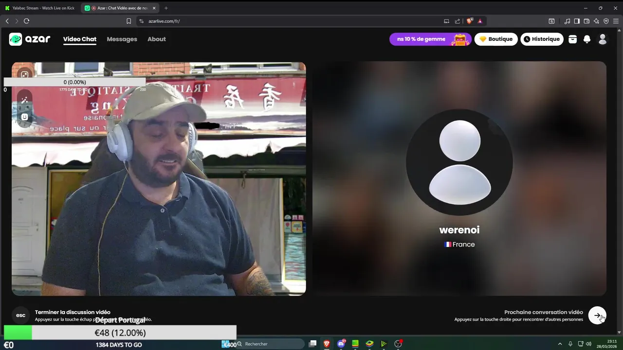The height and width of the screenshot is (350, 623).
Task: Show hidden system tray icons
Action: [560, 344]
